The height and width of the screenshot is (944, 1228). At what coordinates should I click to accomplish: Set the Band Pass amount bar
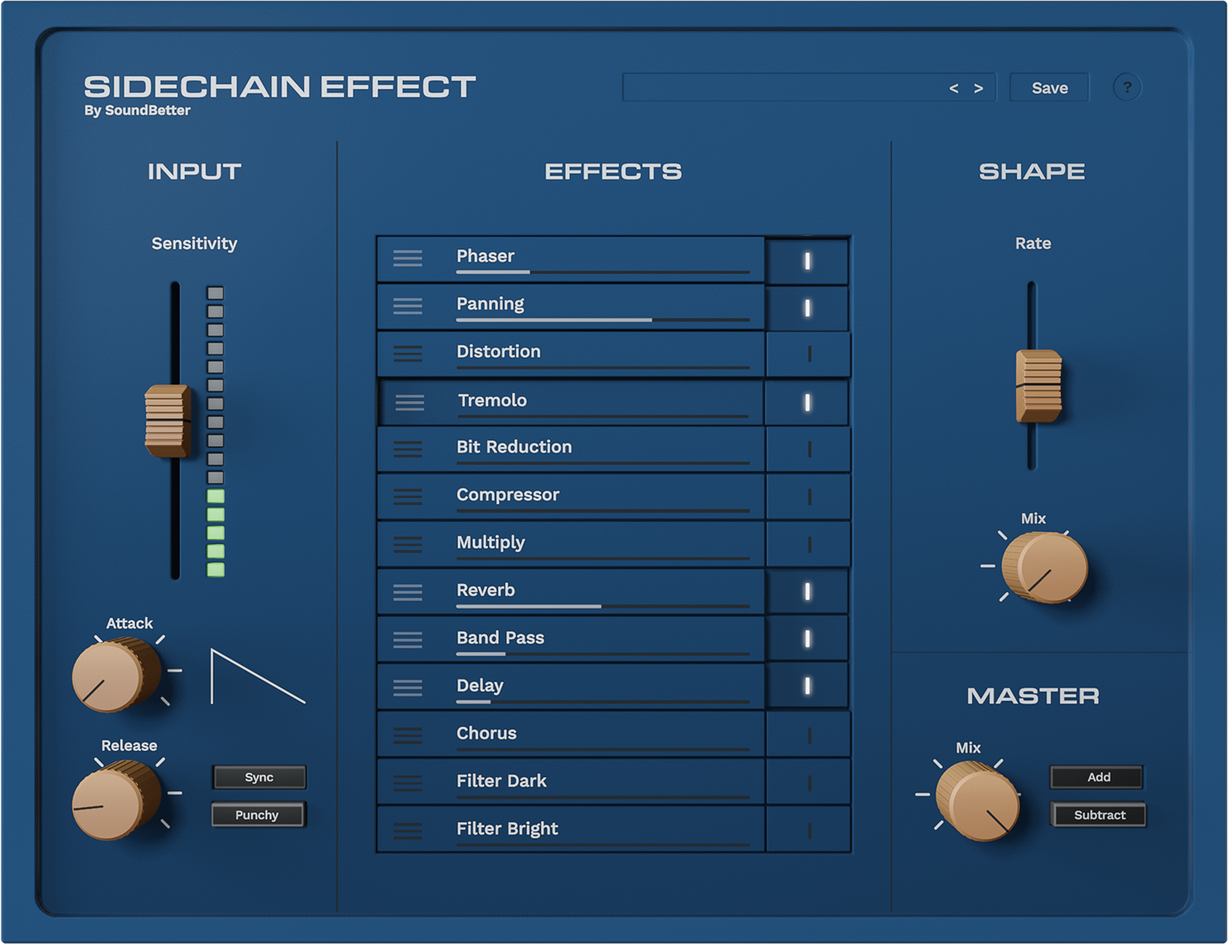point(602,654)
